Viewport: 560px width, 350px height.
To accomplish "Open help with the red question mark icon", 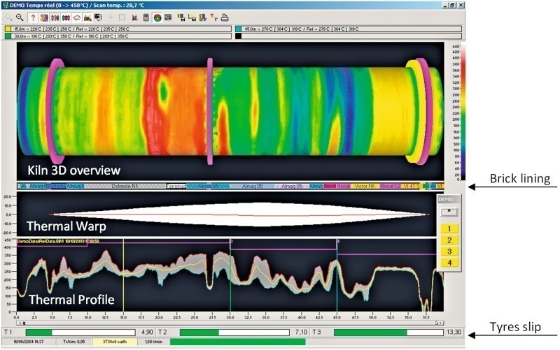I will [33, 17].
